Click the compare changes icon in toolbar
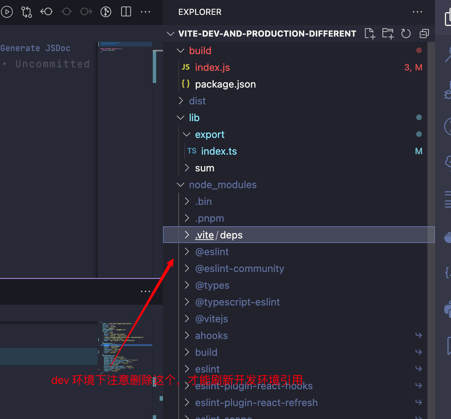This screenshot has width=451, height=419. click(27, 12)
